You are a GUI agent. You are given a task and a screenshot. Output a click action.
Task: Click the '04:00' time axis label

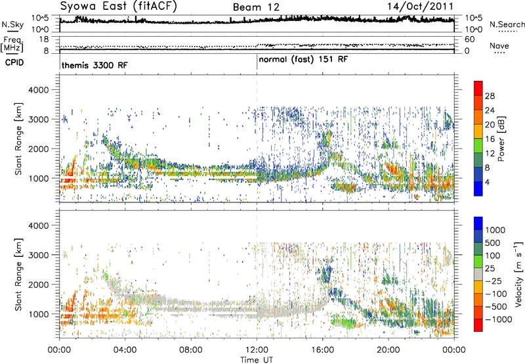125,350
